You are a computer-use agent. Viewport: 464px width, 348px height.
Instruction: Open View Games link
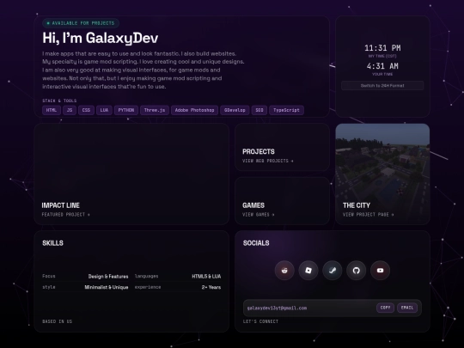tap(259, 215)
